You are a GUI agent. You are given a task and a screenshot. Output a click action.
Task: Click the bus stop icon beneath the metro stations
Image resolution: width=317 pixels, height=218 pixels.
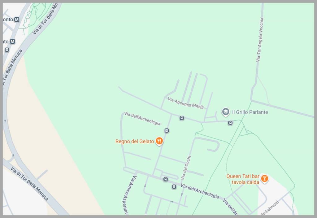[7, 50]
